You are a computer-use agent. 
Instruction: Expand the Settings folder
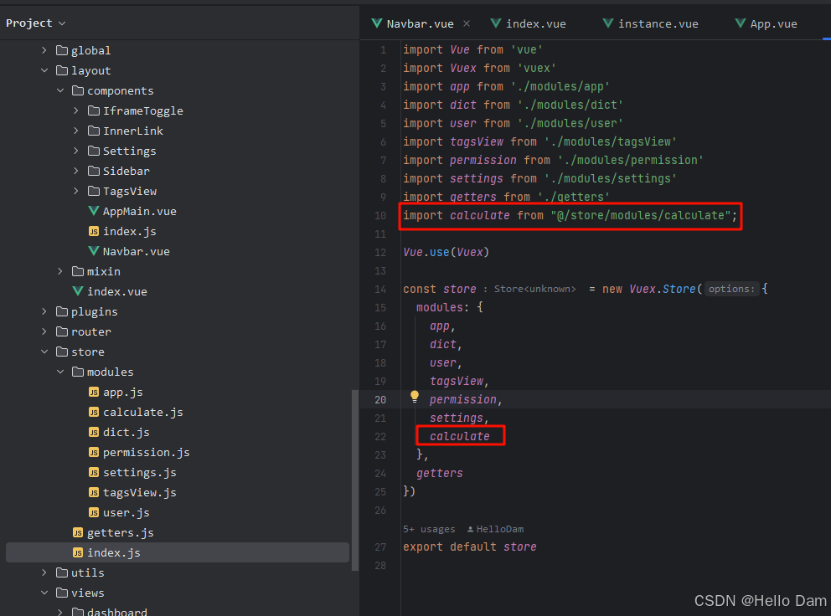click(75, 151)
